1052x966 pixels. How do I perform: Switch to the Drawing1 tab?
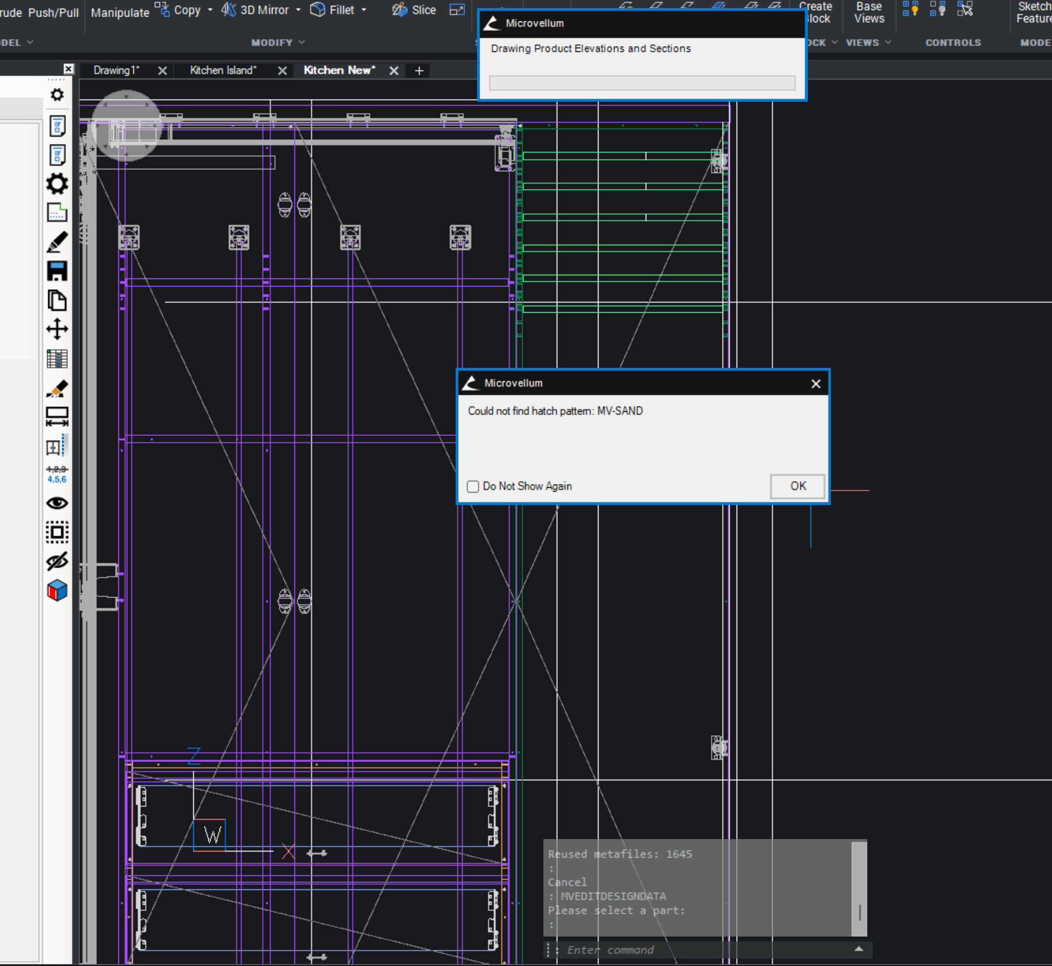click(x=116, y=70)
